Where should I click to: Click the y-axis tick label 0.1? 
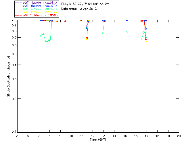click(14, 132)
